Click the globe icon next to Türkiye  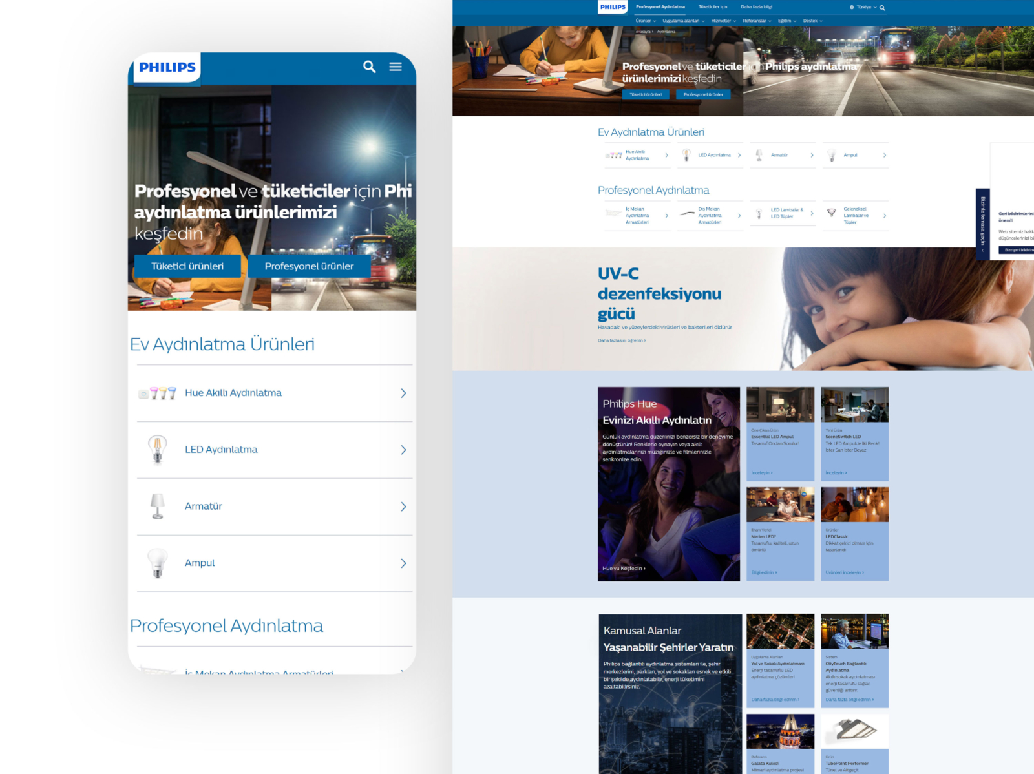[x=852, y=7]
